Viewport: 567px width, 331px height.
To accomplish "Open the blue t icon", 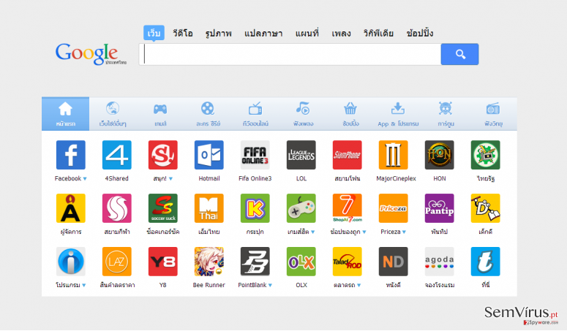I will tap(485, 262).
